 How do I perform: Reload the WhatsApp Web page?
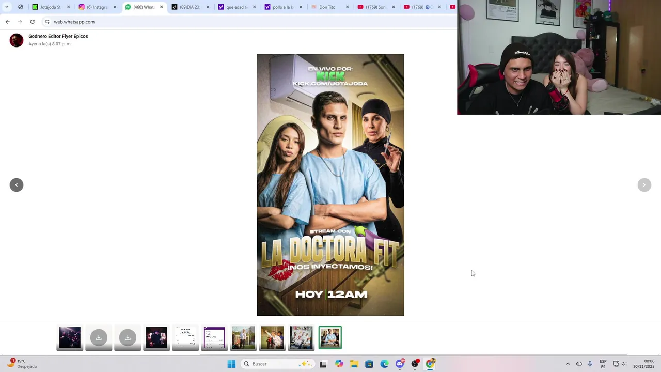click(x=32, y=22)
